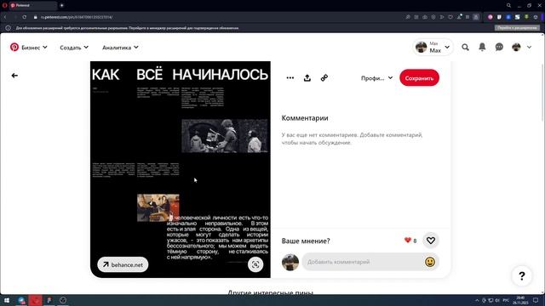View notifications bell

click(x=482, y=48)
